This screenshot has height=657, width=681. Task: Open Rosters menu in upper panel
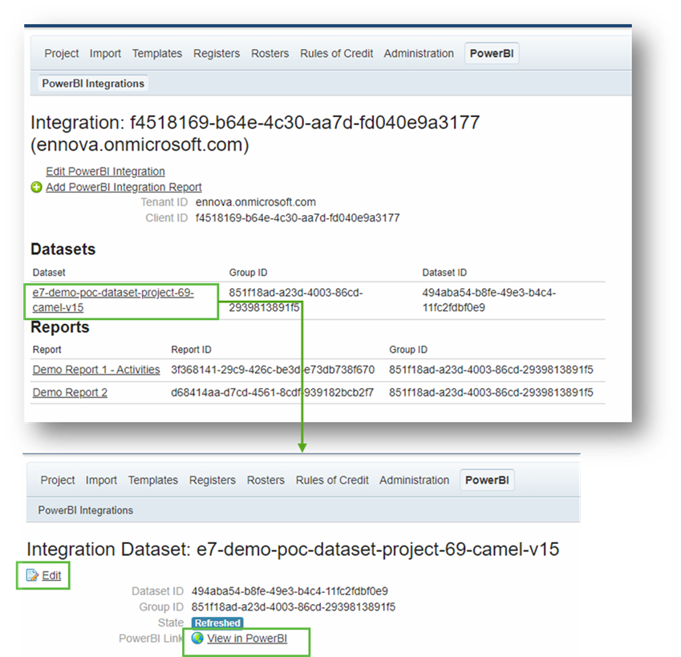pos(270,54)
